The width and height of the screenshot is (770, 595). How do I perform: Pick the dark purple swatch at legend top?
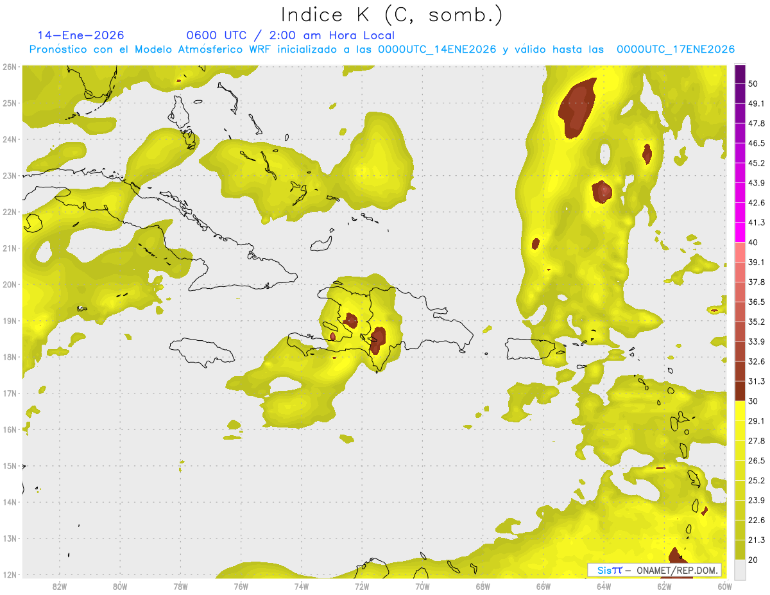[740, 74]
